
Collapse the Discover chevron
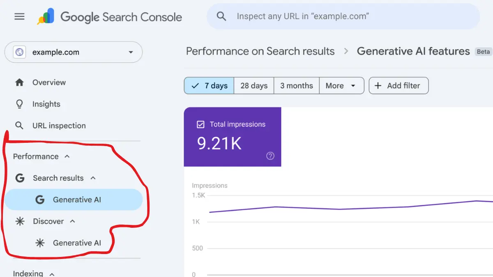(x=73, y=221)
